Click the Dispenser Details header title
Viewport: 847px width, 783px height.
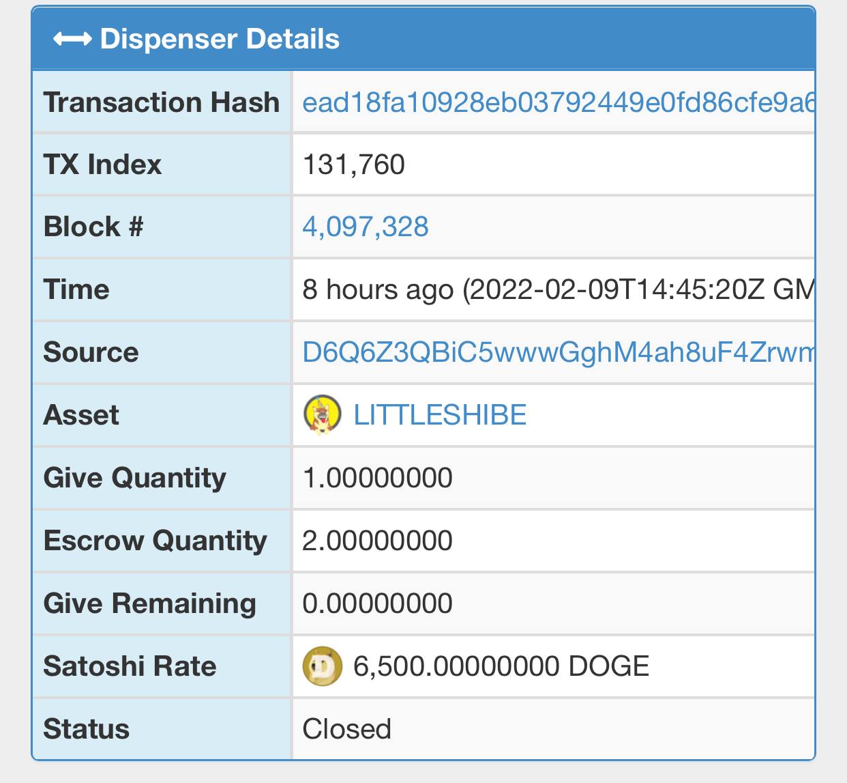(x=220, y=40)
